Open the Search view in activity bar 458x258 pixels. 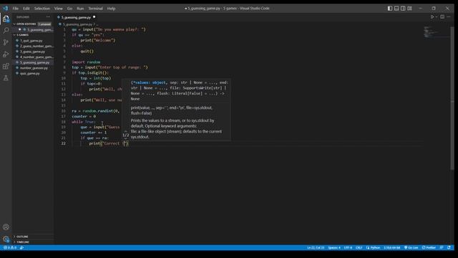(6, 30)
